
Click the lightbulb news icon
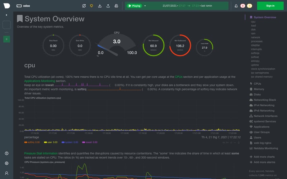92,6
